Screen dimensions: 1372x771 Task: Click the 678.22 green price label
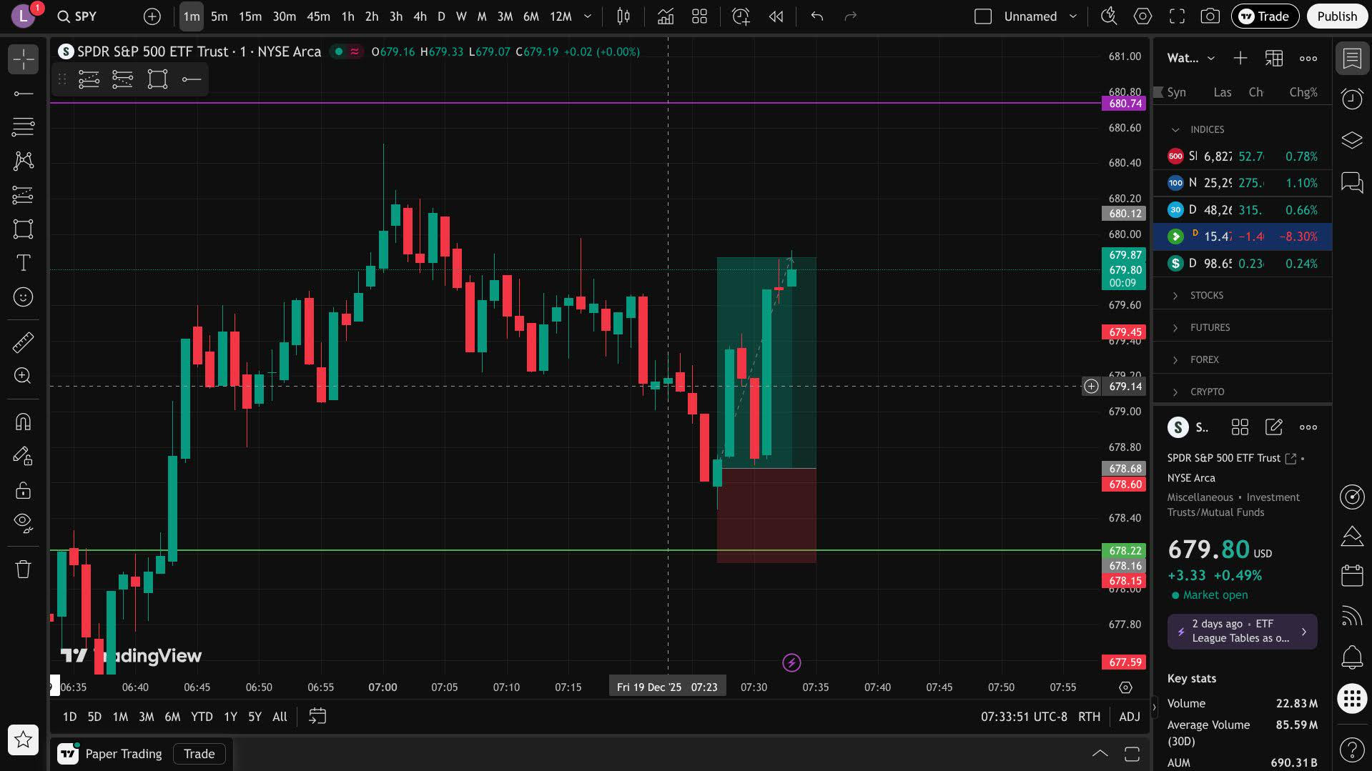pyautogui.click(x=1125, y=551)
